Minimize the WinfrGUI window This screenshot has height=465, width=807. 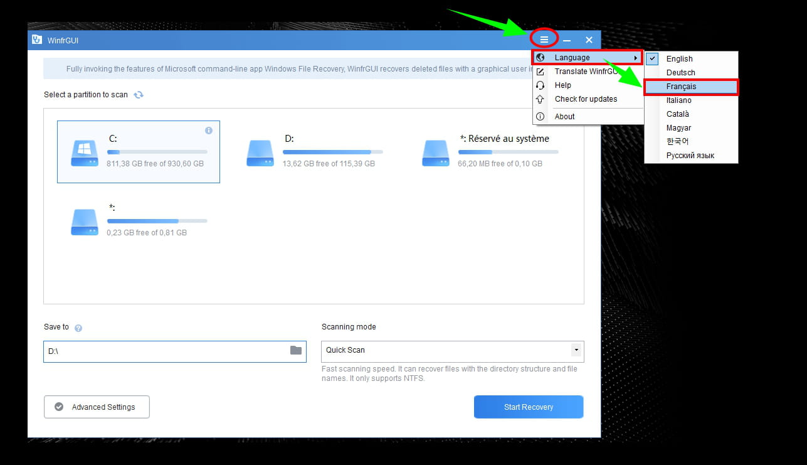coord(567,40)
